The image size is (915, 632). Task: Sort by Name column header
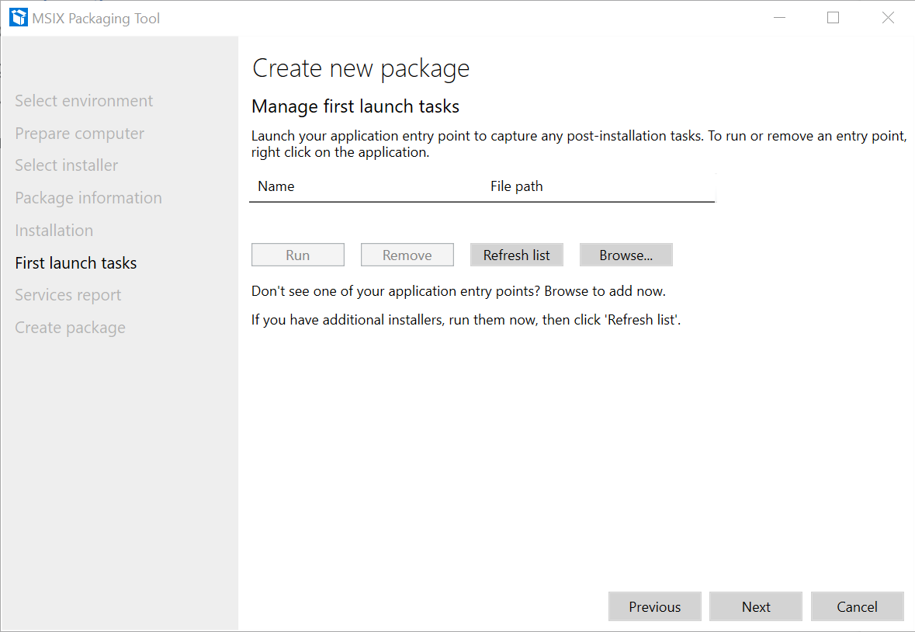276,186
